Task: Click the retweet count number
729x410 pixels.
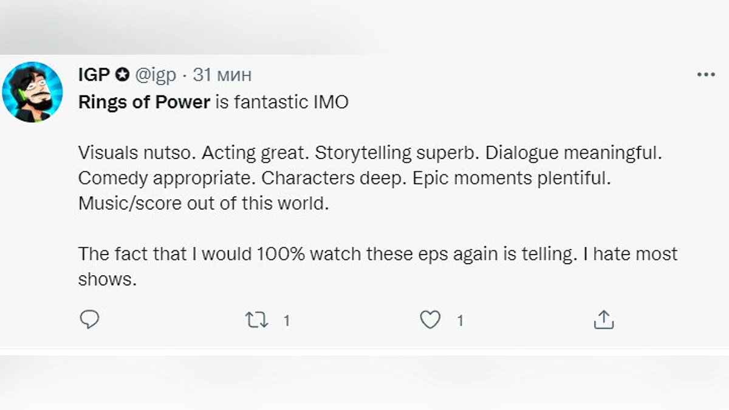Action: coord(287,320)
